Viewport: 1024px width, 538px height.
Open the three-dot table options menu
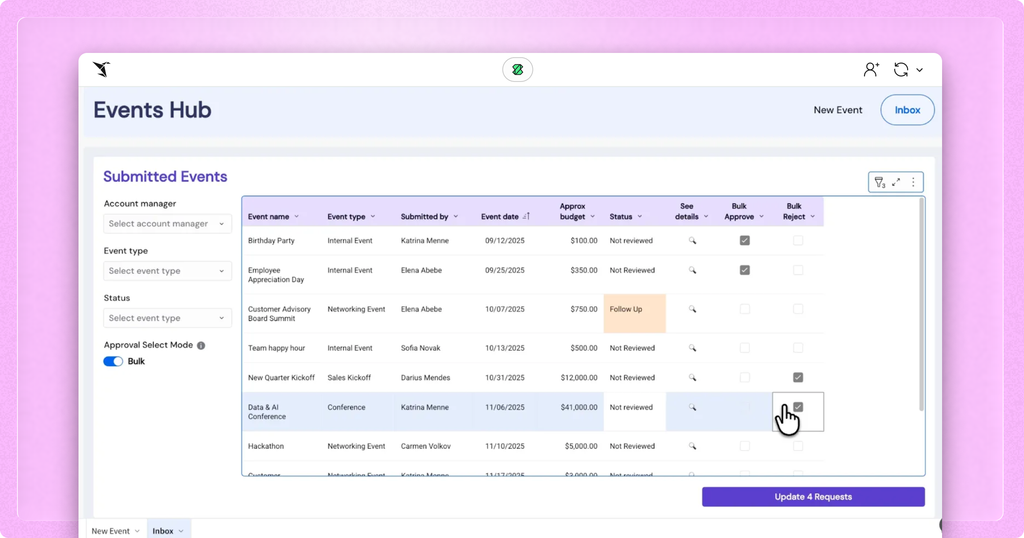[913, 182]
